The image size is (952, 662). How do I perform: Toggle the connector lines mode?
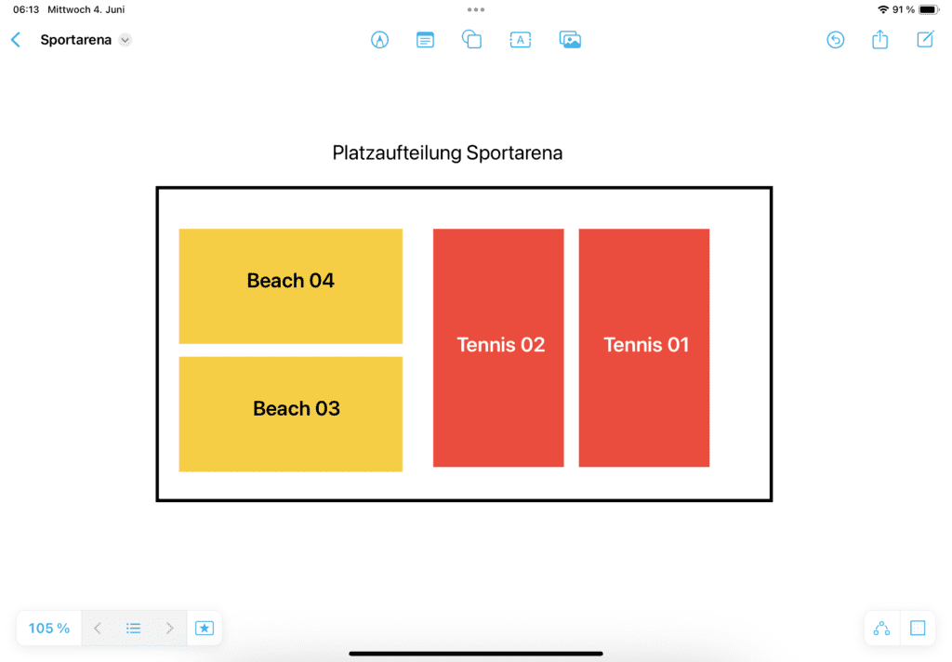coord(881,628)
